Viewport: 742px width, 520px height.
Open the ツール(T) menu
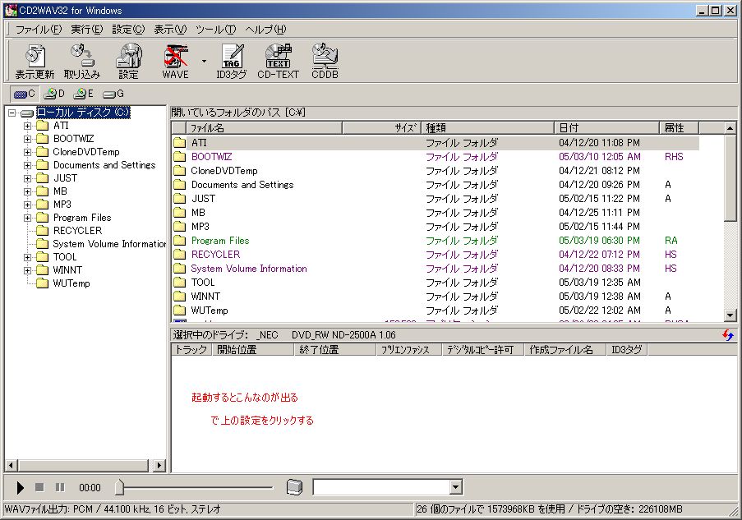tap(215, 30)
